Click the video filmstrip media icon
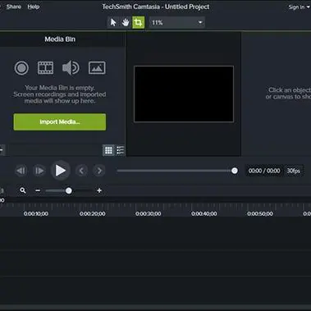311x311 pixels. pos(45,68)
